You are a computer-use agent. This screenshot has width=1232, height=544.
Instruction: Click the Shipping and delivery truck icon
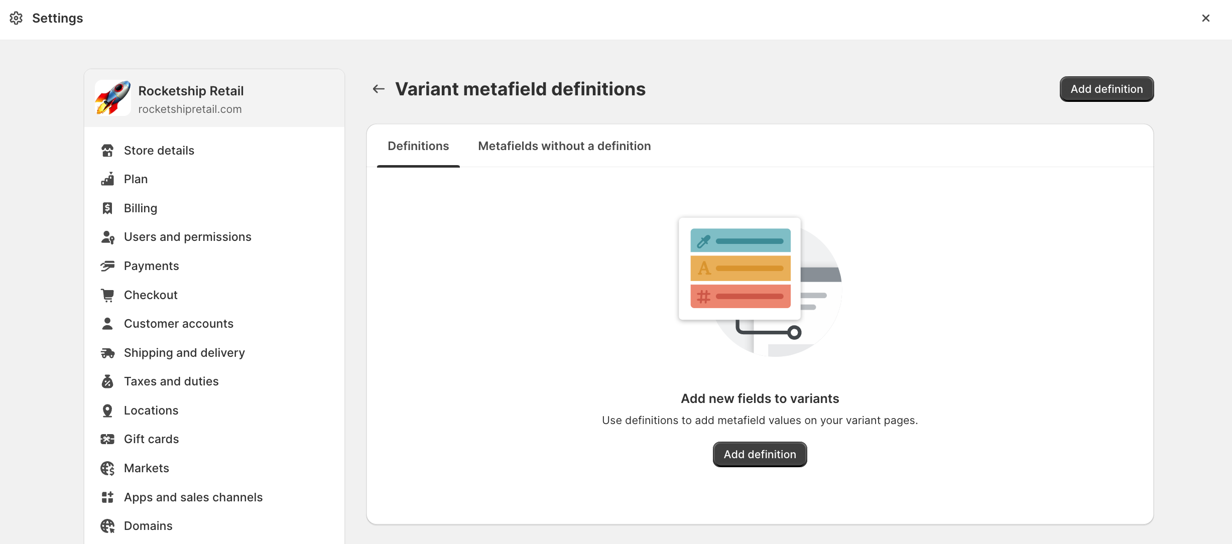pos(107,353)
